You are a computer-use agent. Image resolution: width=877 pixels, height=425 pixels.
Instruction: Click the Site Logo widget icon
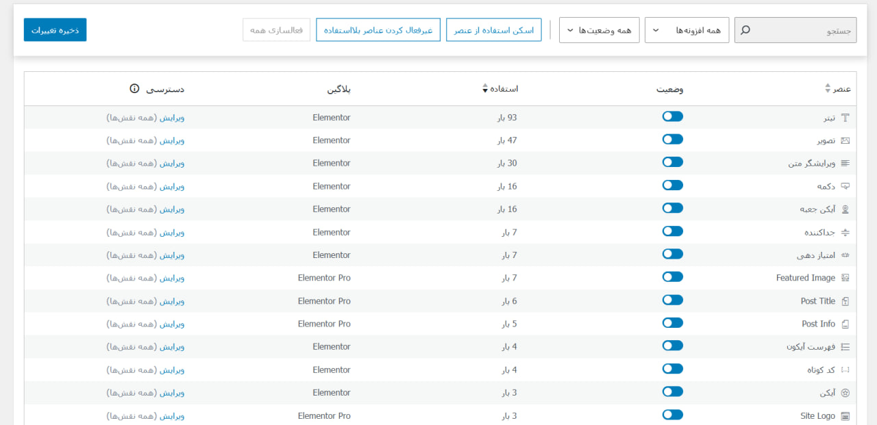click(845, 415)
